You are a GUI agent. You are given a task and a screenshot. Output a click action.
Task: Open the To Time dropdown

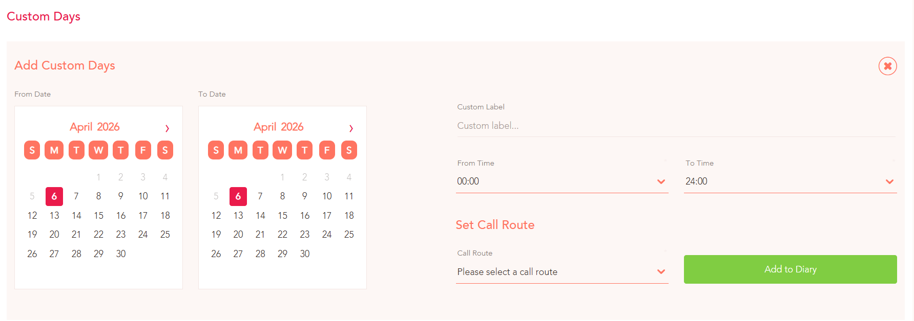click(790, 181)
